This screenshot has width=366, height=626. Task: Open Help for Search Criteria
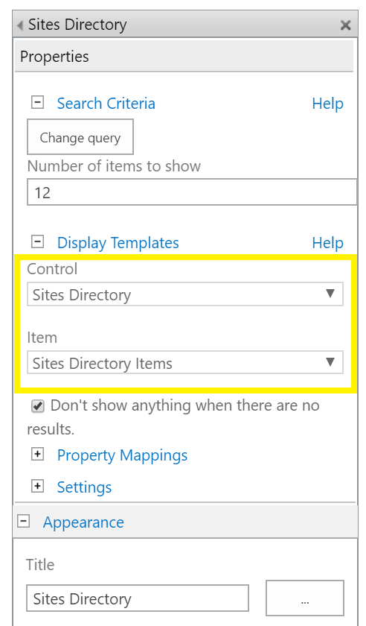pyautogui.click(x=328, y=104)
